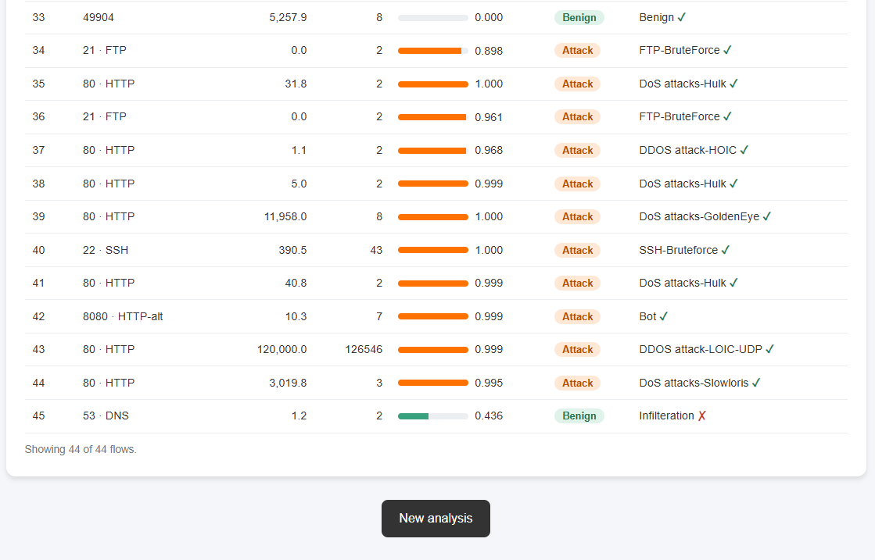This screenshot has width=875, height=560.
Task: Click the "53 · DNS" port cell
Action: [x=106, y=416]
